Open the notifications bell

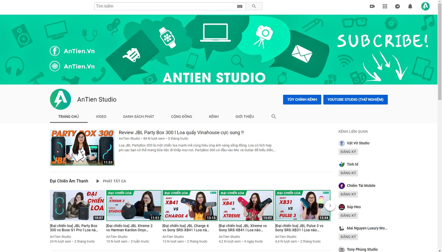click(410, 6)
